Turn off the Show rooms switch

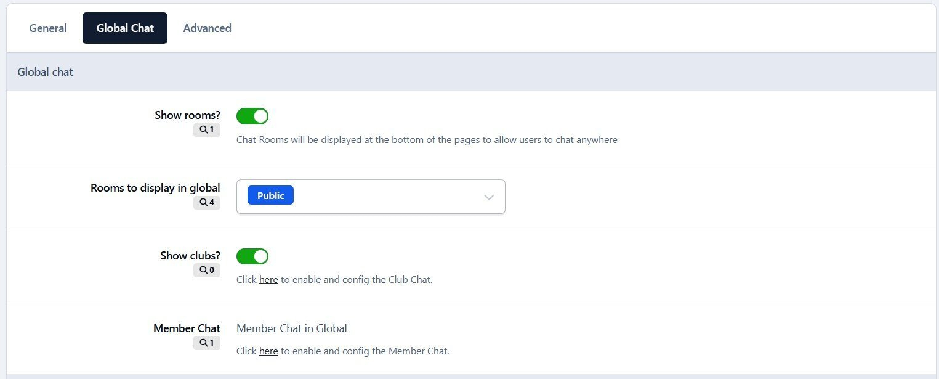coord(252,116)
